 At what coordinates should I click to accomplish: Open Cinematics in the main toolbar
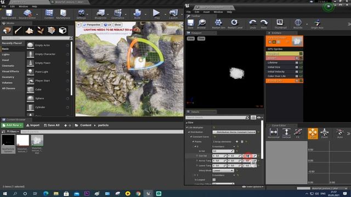(118, 14)
